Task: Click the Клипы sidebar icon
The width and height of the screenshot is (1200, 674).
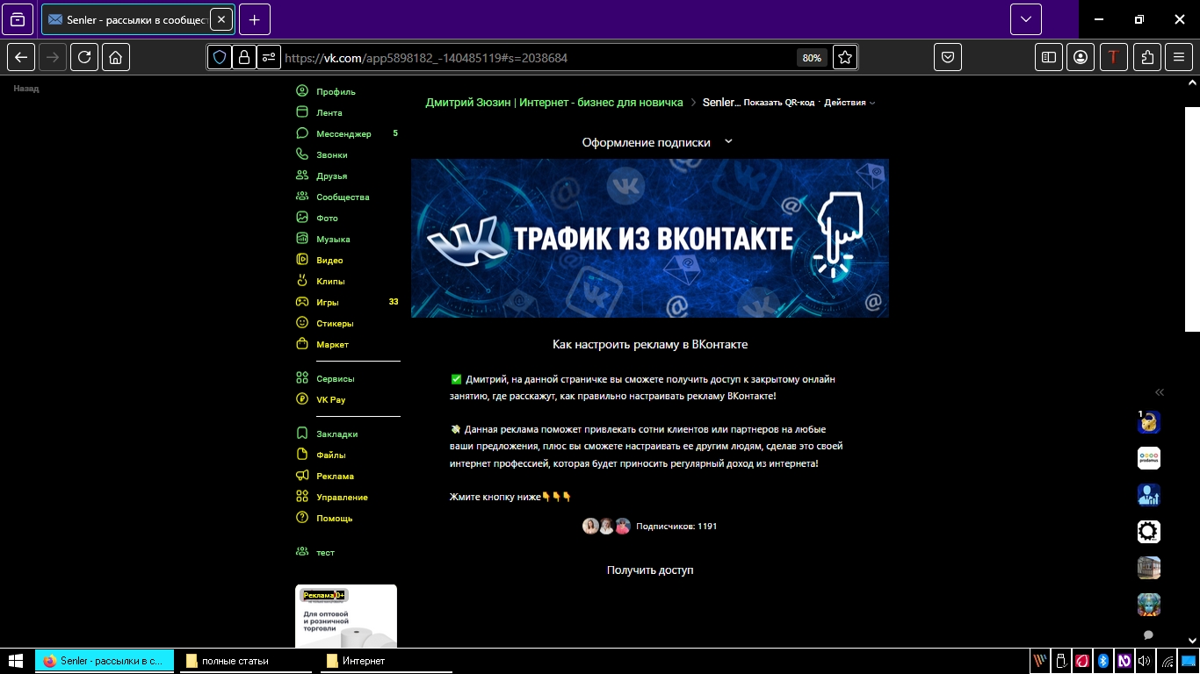Action: point(302,281)
